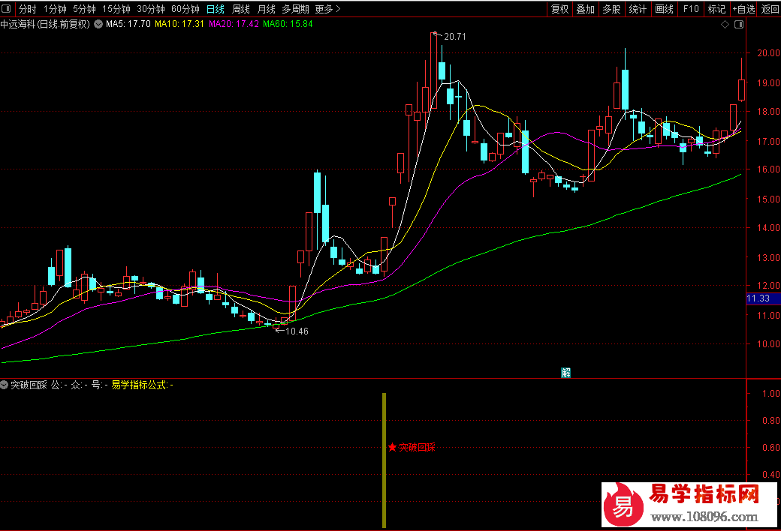Toggle the magenta MA20 line label
781x531 pixels.
(x=234, y=24)
